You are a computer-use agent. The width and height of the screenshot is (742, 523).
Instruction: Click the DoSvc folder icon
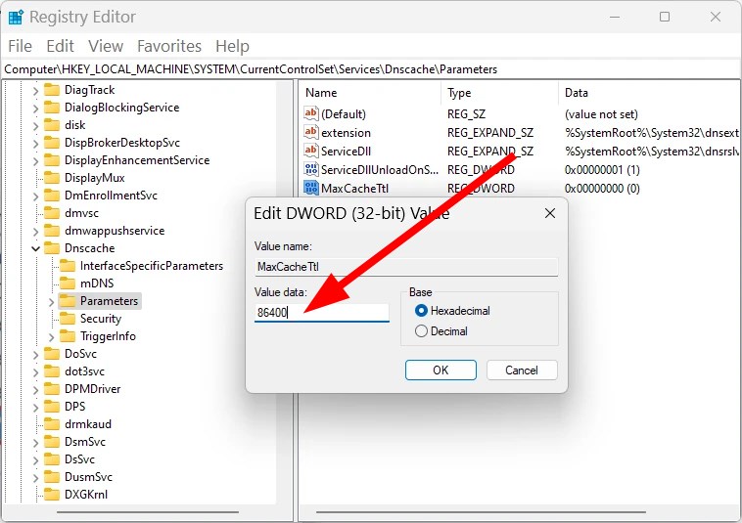[x=52, y=353]
